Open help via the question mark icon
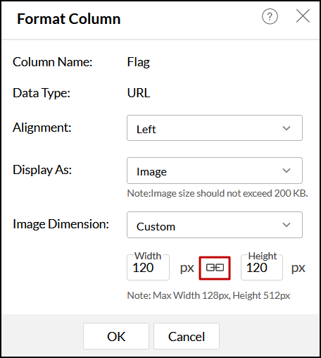 click(270, 16)
